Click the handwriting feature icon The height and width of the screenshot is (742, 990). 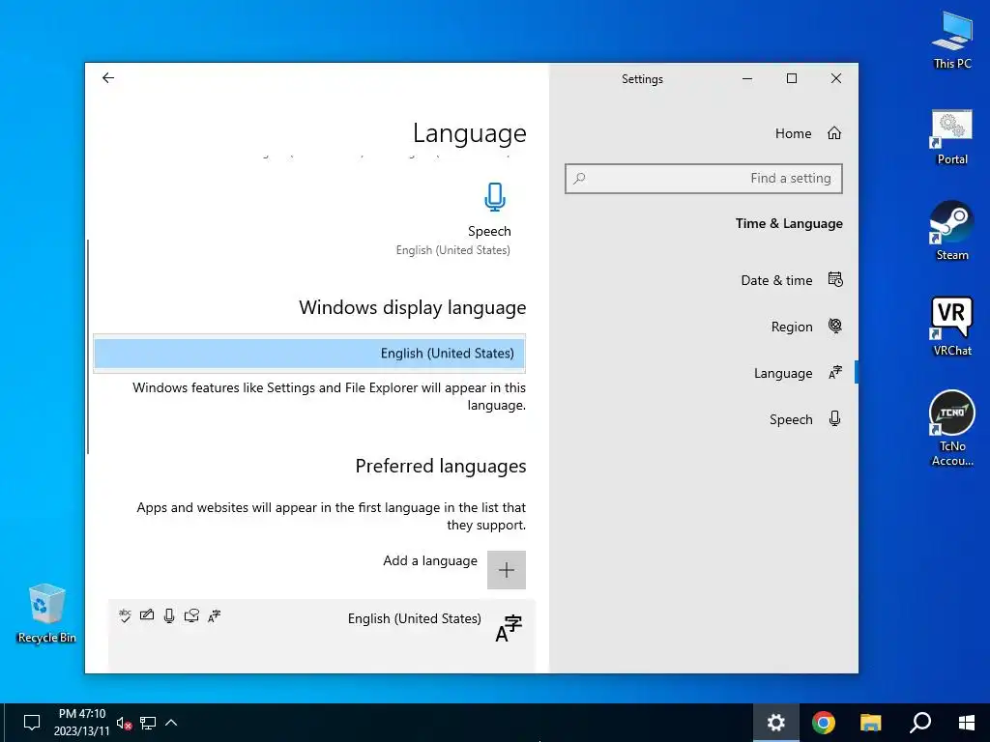pos(147,615)
